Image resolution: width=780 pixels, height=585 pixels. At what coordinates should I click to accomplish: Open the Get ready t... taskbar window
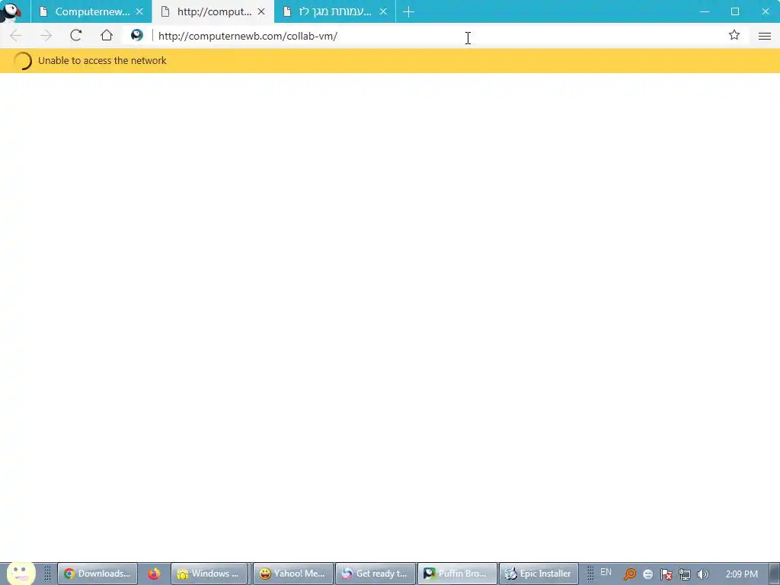375,574
